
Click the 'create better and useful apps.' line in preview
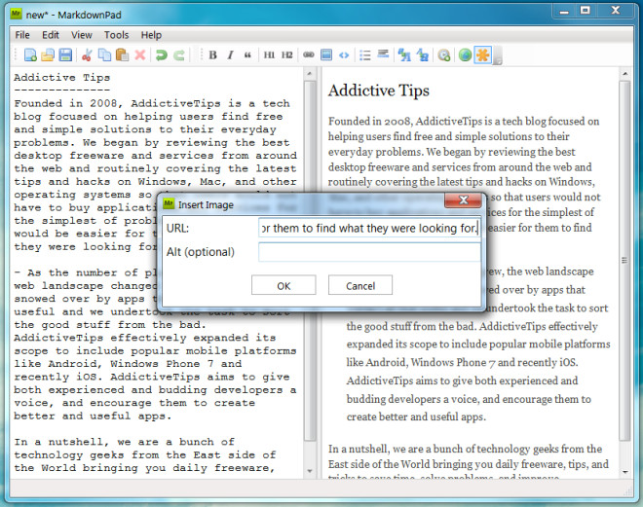click(416, 416)
